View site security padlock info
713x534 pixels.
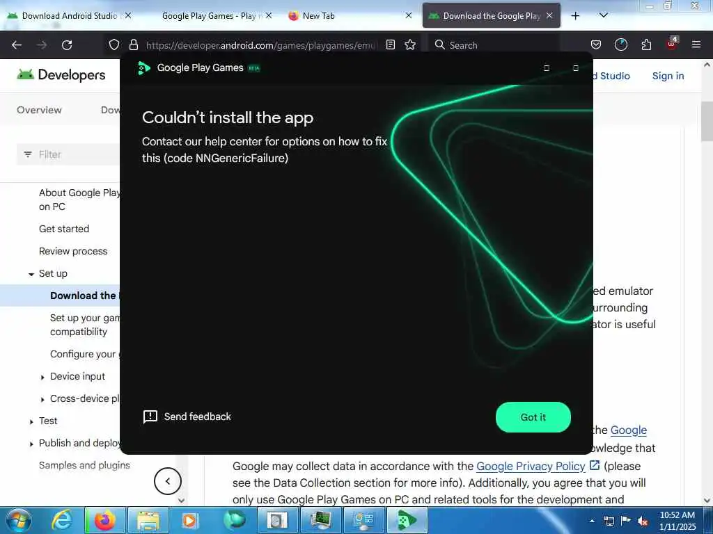[133, 44]
